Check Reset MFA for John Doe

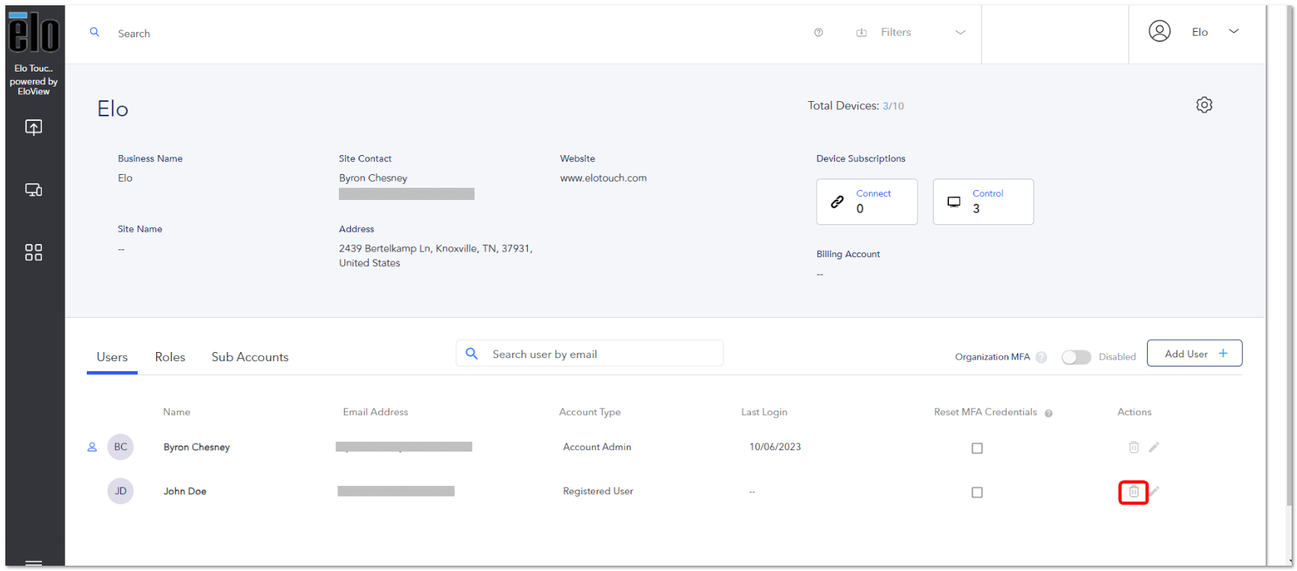pyautogui.click(x=977, y=493)
